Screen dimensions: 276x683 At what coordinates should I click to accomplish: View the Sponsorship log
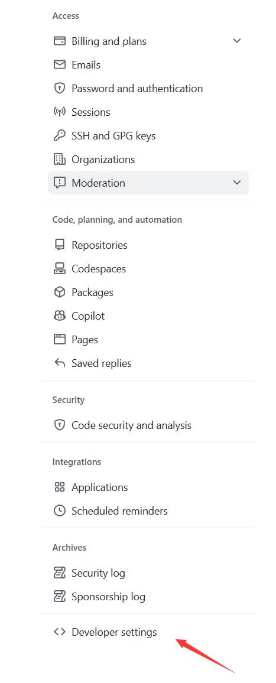pos(148,596)
